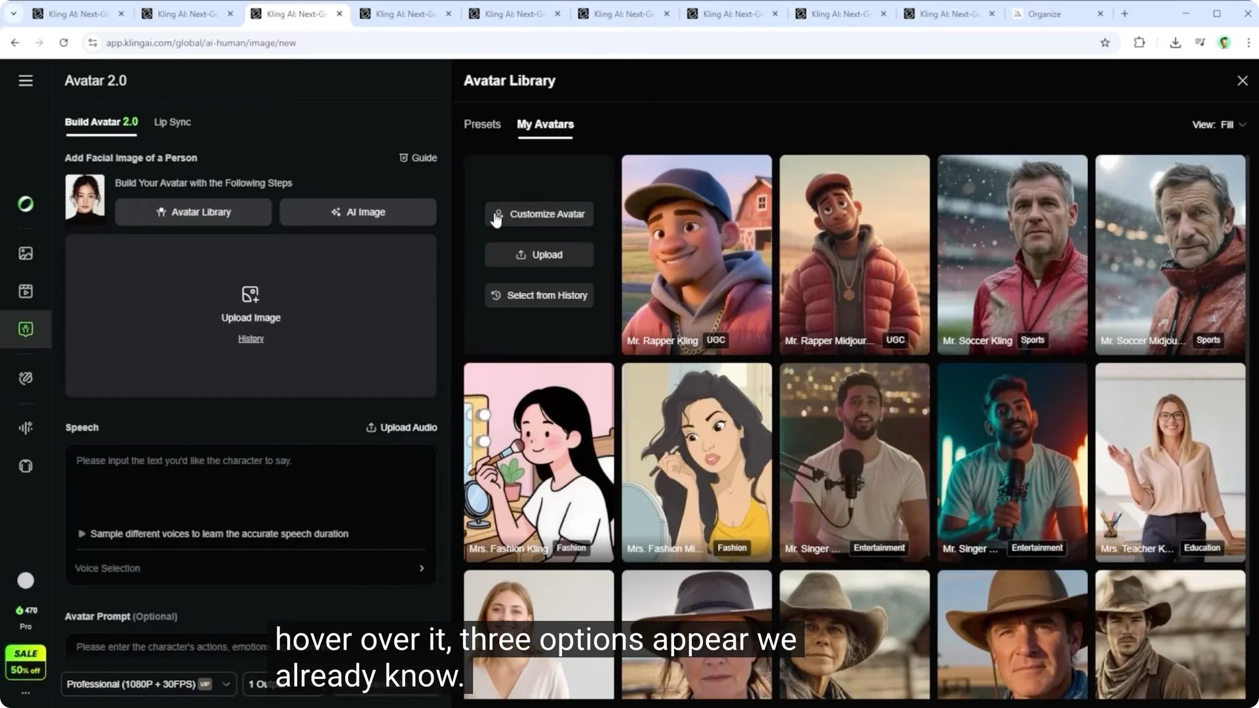This screenshot has width=1259, height=708.
Task: Open the hamburger menu in the sidebar
Action: tap(26, 81)
